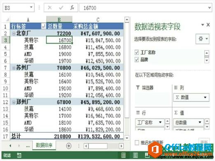The image size is (215, 161).
Task: Click the horizontal scrollbar right arrow
Action: 121,146
